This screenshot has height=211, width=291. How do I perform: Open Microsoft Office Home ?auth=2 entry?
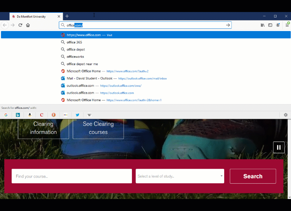pyautogui.click(x=146, y=71)
